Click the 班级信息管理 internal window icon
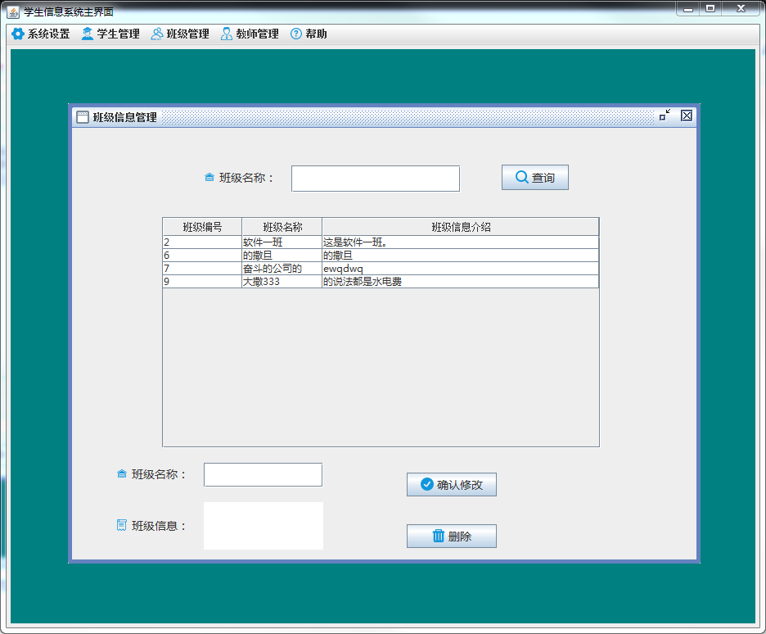The height and width of the screenshot is (634, 766). [x=83, y=117]
